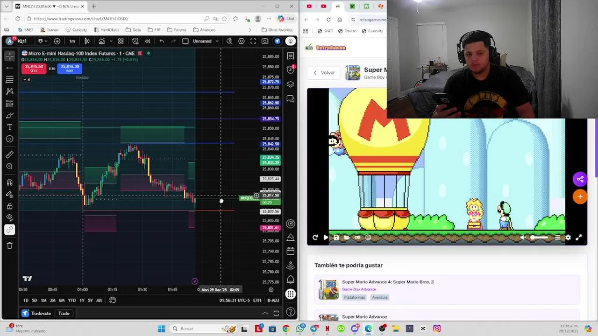598x336 pixels.
Task: Expand the trading panel chevron
Action: click(x=265, y=313)
